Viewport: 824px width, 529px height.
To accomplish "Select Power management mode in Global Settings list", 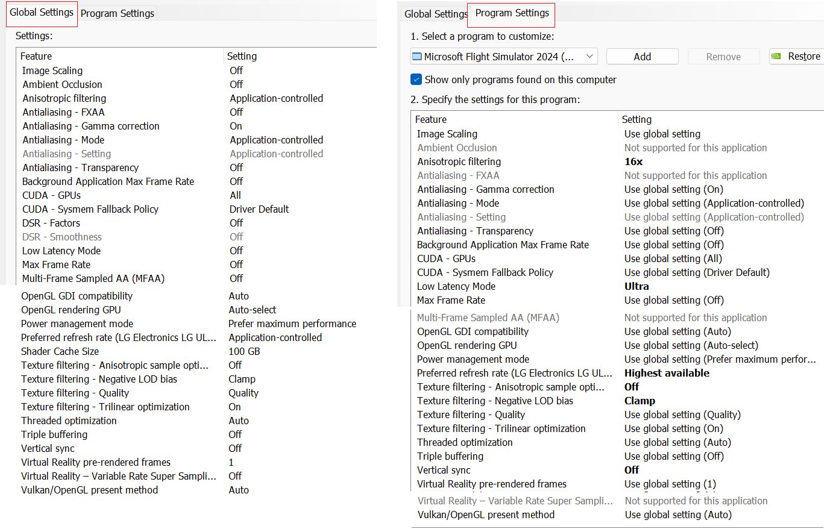I will 77,324.
